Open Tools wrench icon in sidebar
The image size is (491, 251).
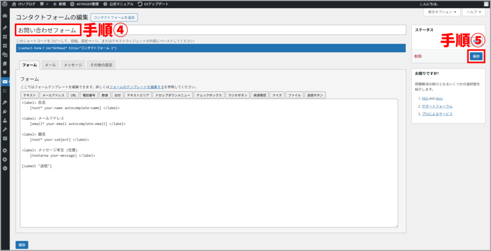tap(5, 130)
